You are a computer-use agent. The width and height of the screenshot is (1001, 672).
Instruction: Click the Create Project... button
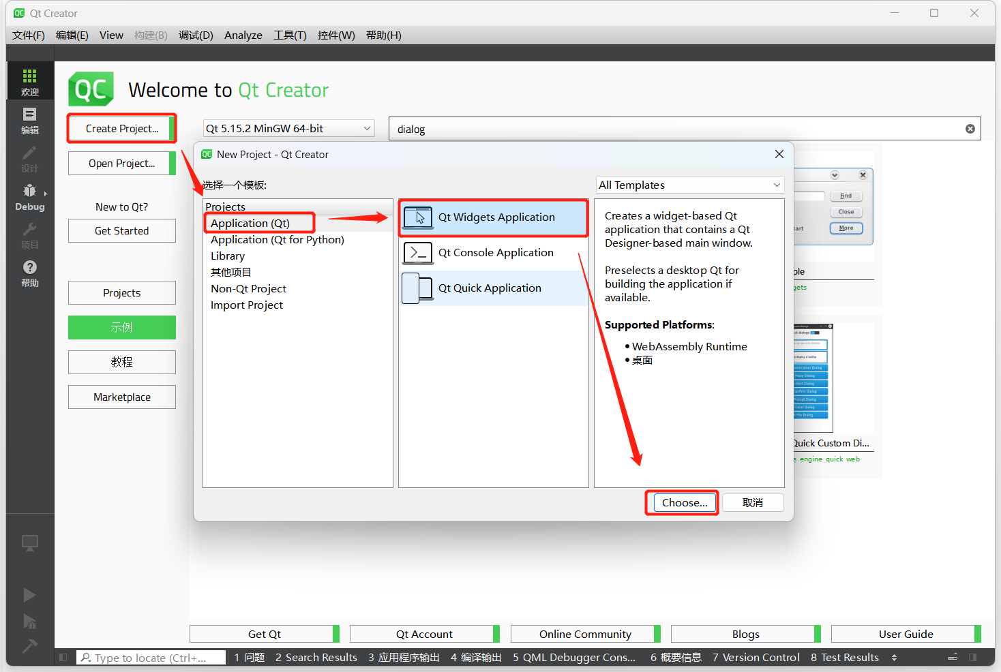point(122,128)
